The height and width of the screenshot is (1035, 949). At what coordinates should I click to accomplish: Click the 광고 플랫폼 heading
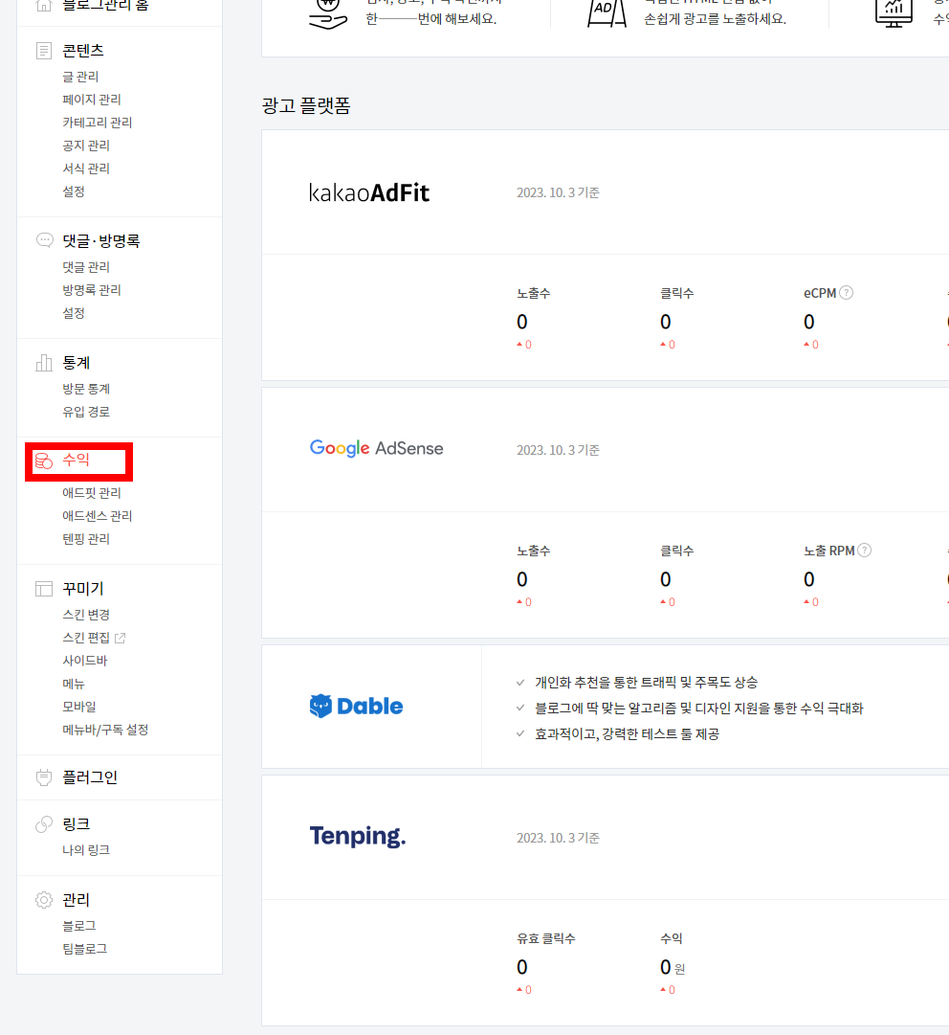coord(306,105)
